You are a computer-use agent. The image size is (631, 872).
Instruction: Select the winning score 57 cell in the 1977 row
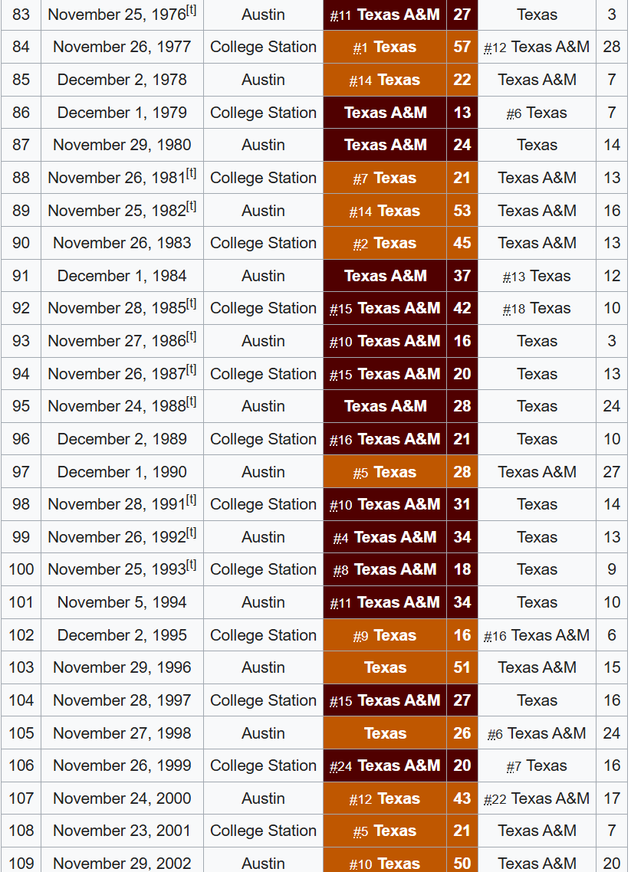(462, 47)
